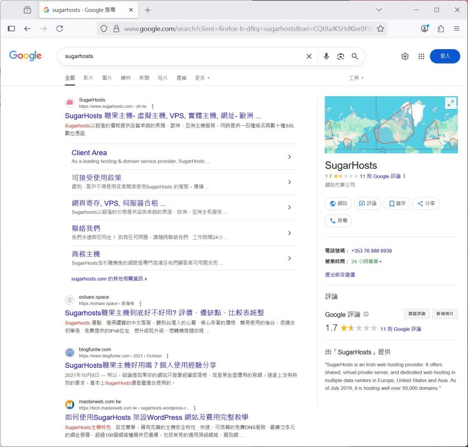Open the list all tabs dropdown arrow
This screenshot has height=447, width=468.
point(379,10)
